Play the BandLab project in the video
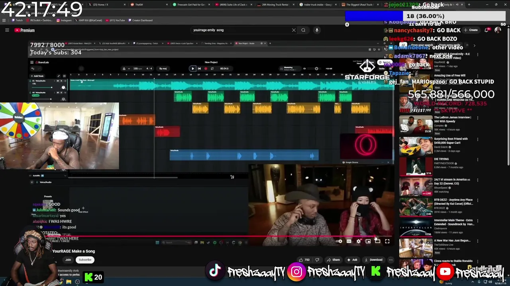510x286 pixels. [193, 68]
